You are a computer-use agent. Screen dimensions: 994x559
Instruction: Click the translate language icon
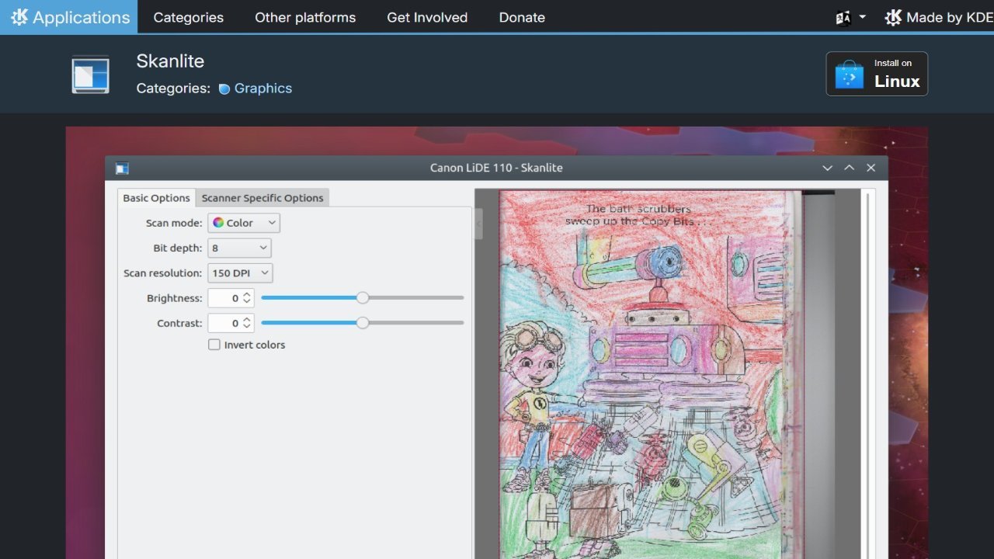(x=843, y=17)
